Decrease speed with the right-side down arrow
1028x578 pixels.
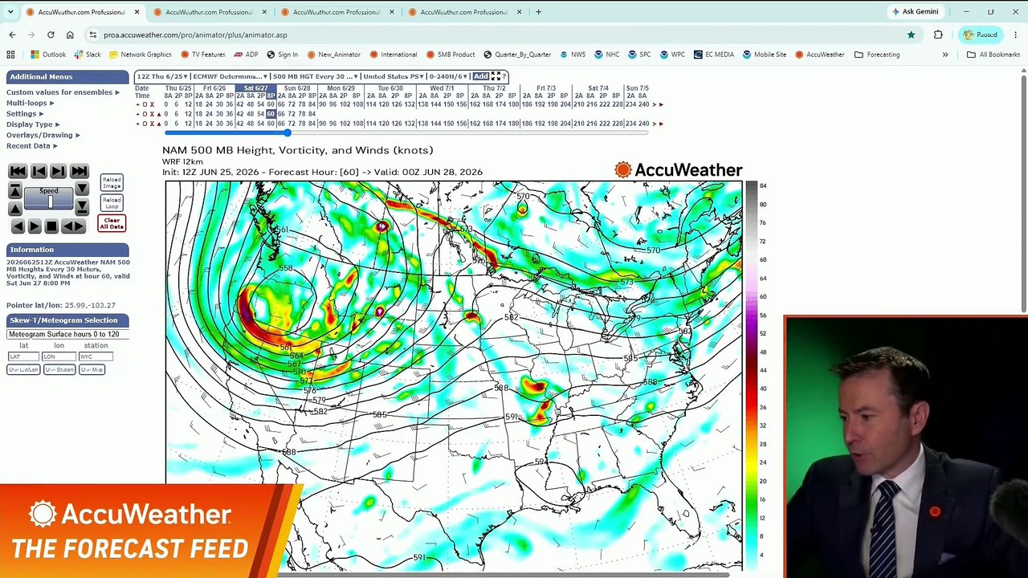[82, 190]
